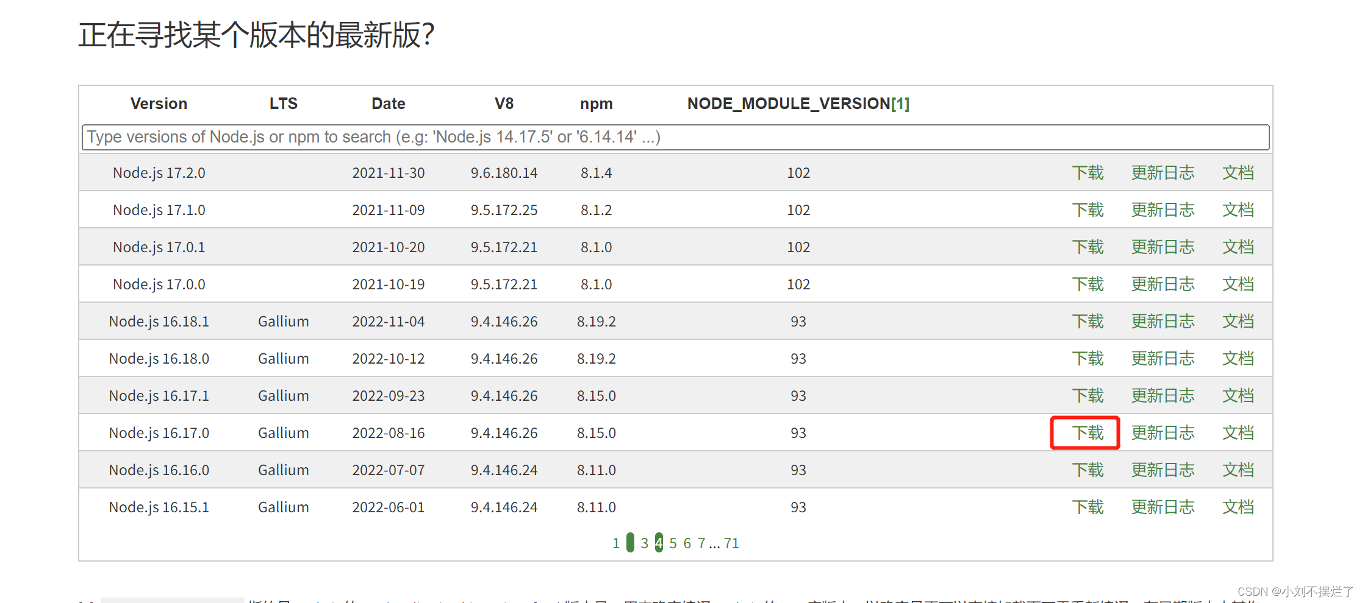Open changelog for Node.js 16.17.0
1362x603 pixels.
coord(1163,433)
